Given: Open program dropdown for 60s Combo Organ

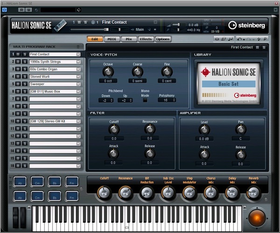Looking at the screenshot, I should (78, 69).
